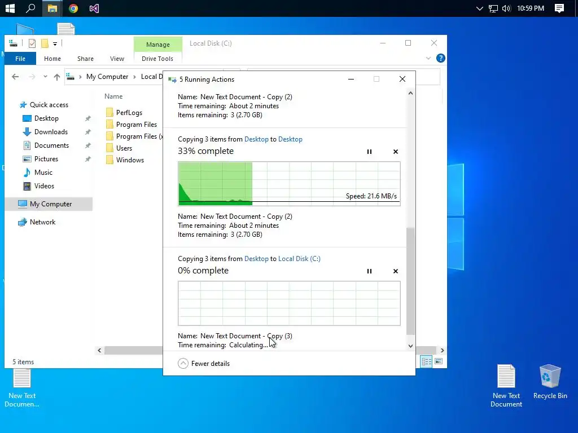Switch Explorer to details view icon

(x=427, y=361)
